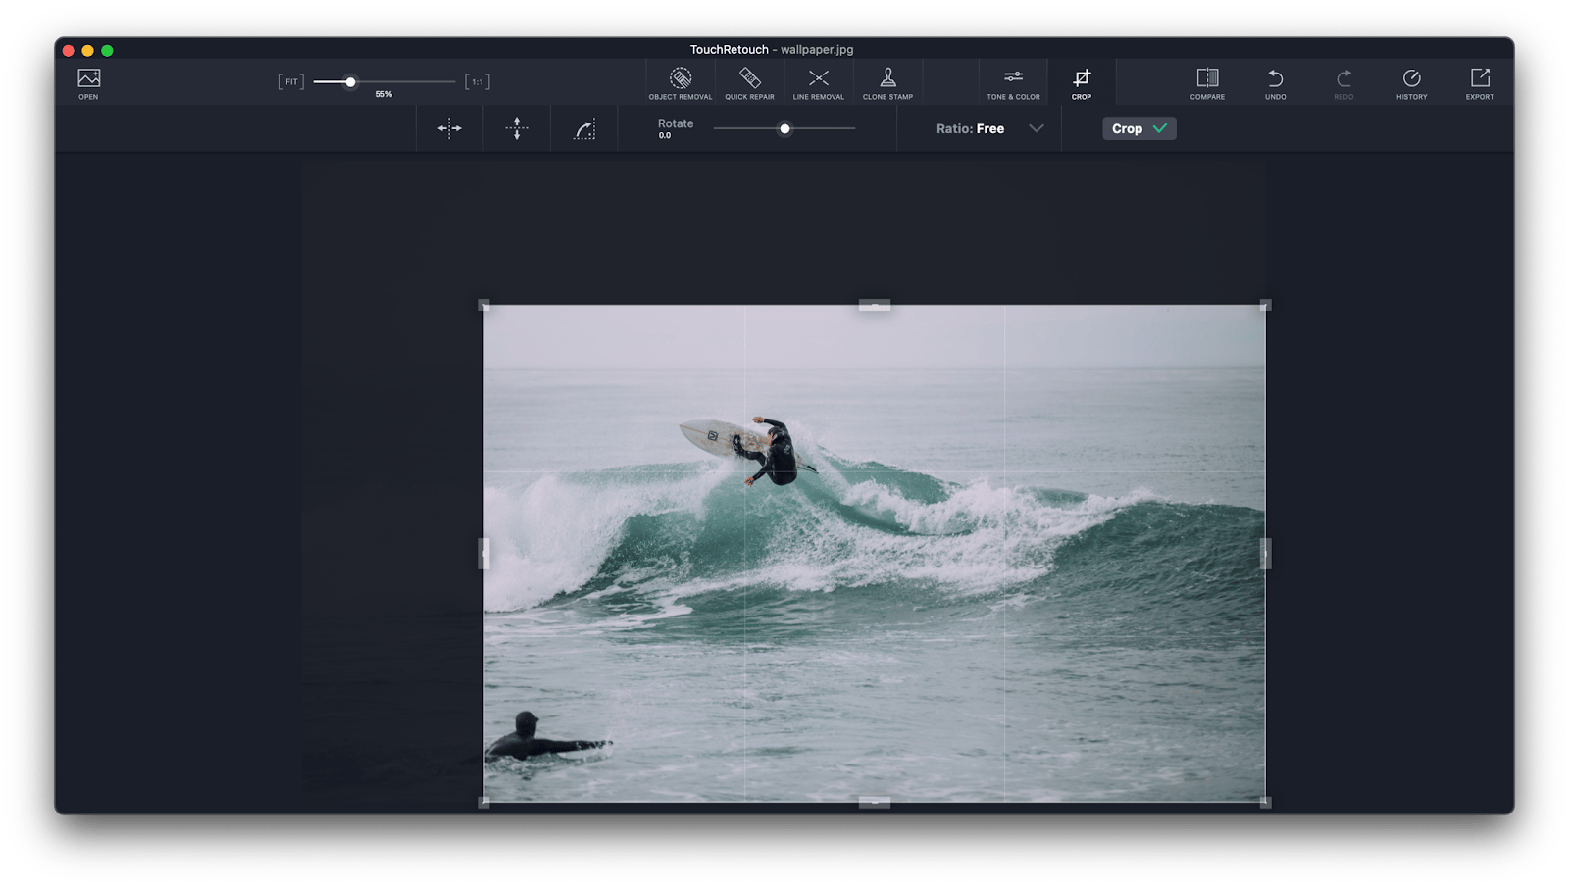Click the left edge crop handle
The height and width of the screenshot is (887, 1569).
coord(483,554)
